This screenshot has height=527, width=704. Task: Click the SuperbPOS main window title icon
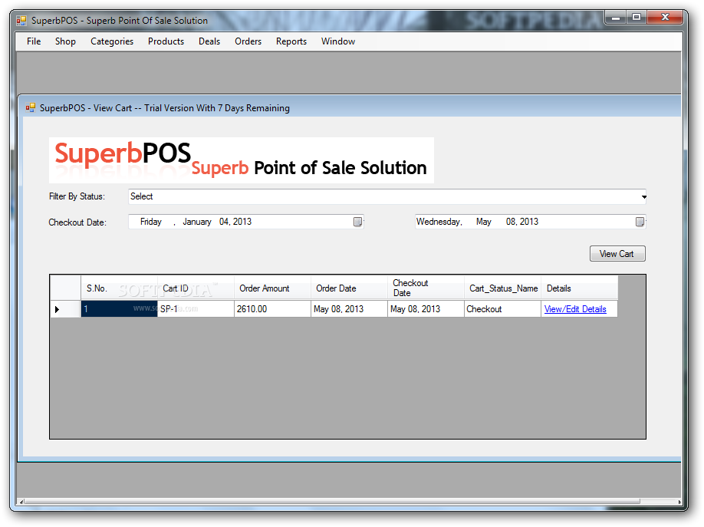coord(21,21)
